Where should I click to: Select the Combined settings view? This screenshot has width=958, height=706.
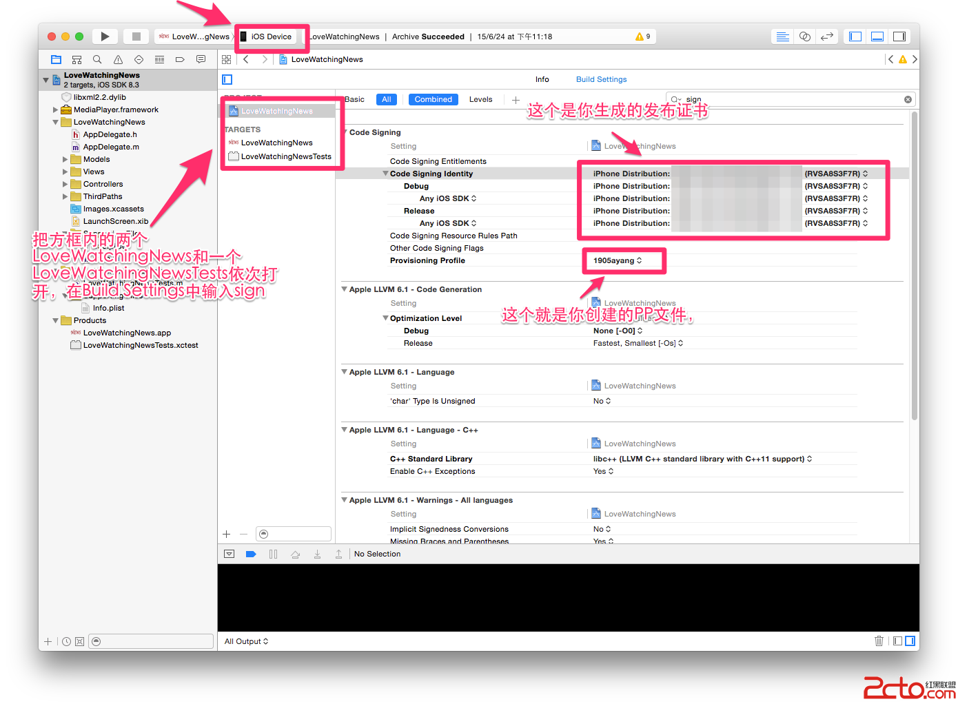click(434, 100)
